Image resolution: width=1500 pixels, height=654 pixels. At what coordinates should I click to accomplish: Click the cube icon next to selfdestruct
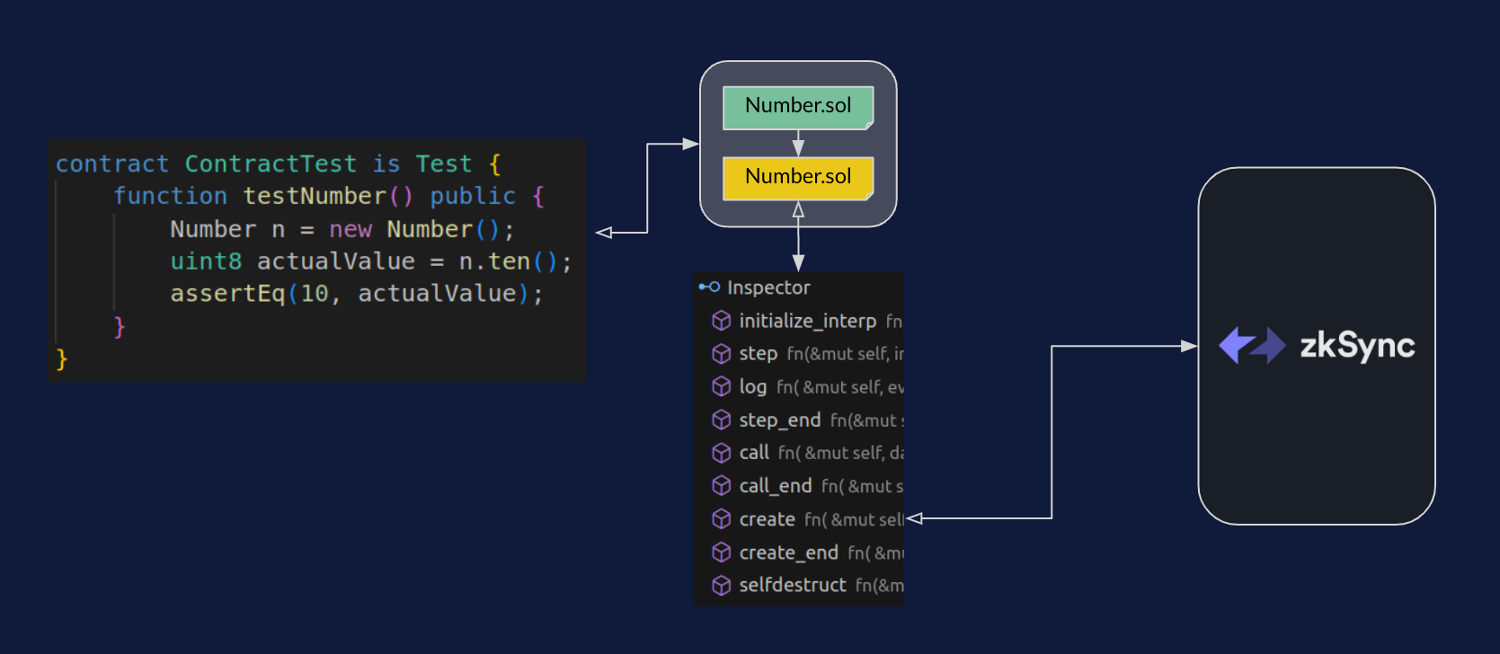[x=721, y=586]
